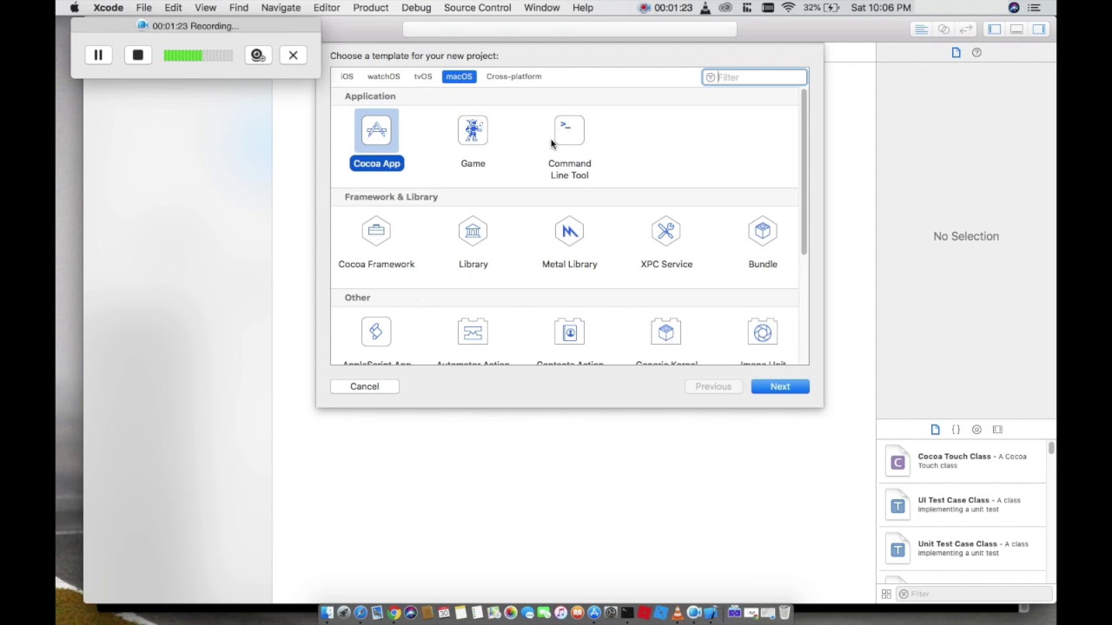Open the Quick Help inspector
1112x625 pixels.
(976, 53)
